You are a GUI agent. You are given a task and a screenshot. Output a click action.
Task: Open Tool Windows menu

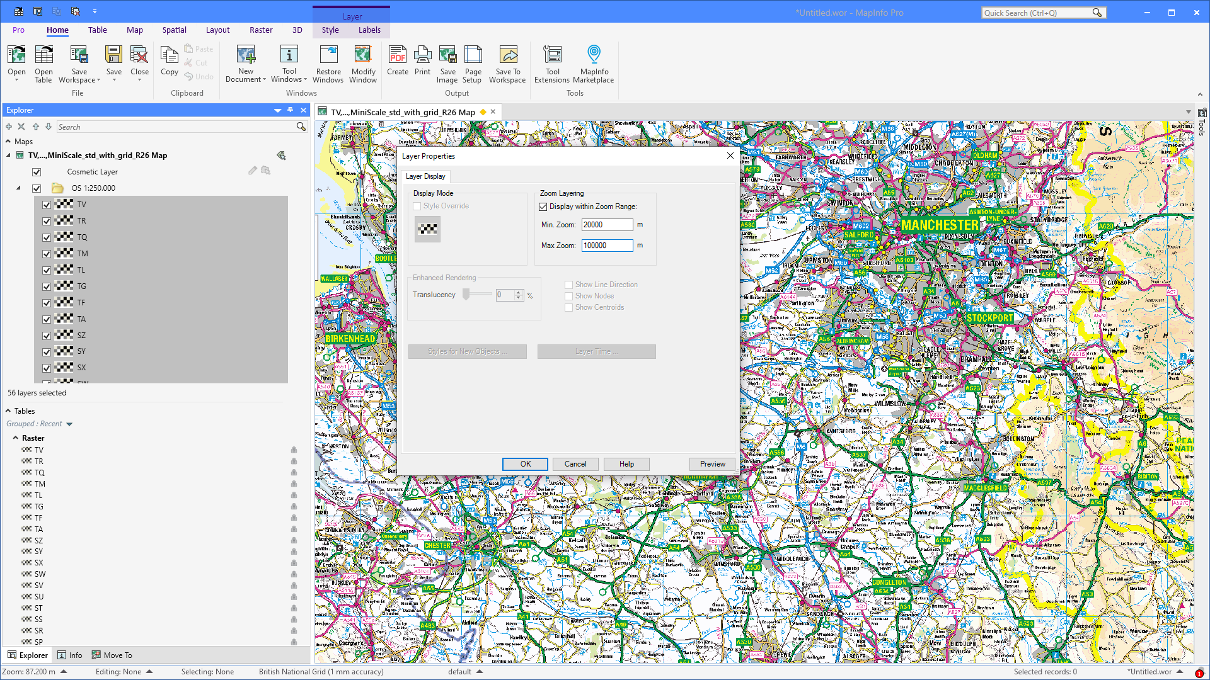[x=289, y=63]
